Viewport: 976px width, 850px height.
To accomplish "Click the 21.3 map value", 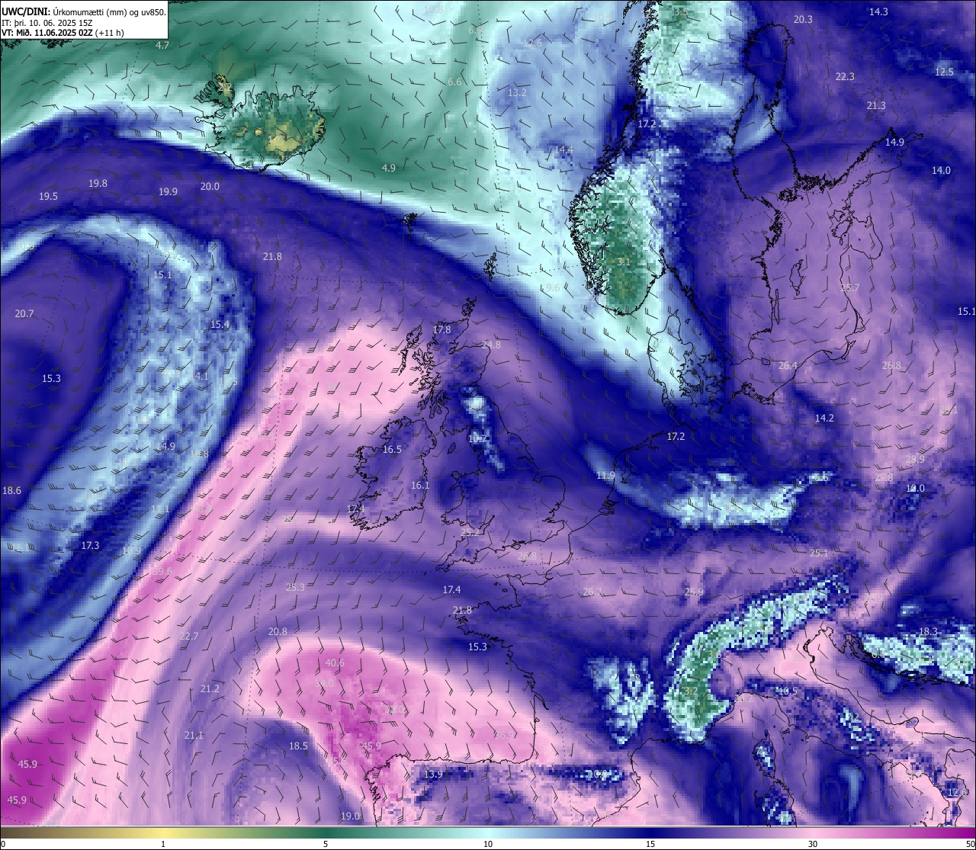I will [876, 106].
